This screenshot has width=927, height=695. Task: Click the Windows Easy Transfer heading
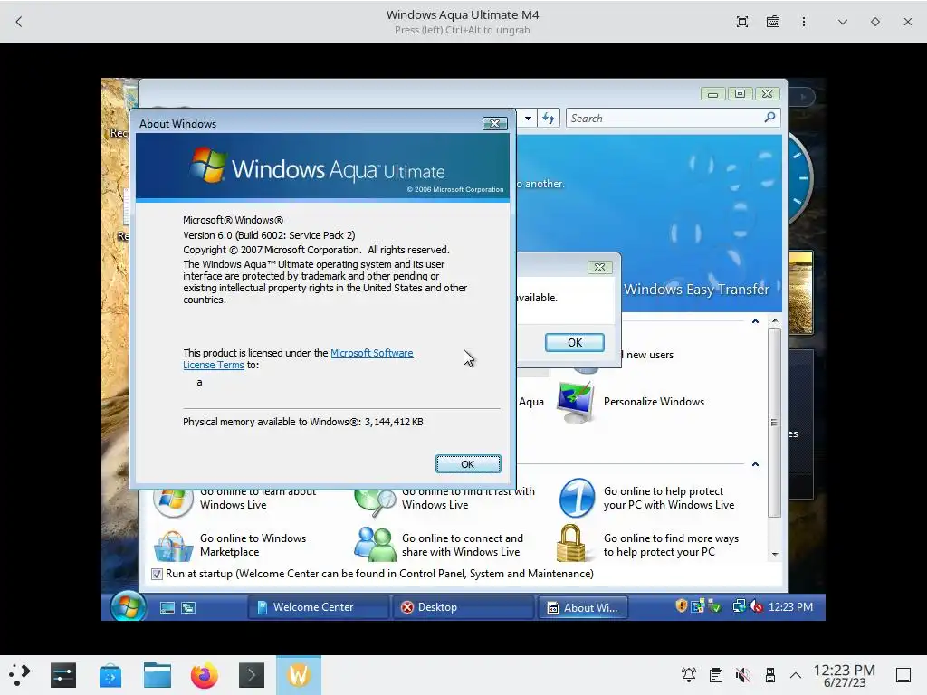696,289
